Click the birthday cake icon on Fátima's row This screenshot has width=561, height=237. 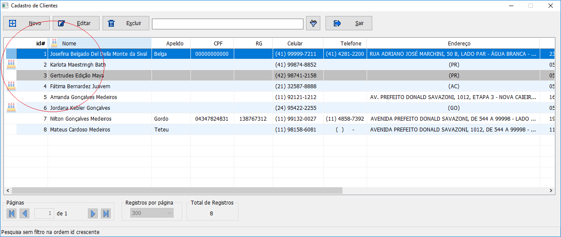pos(11,86)
